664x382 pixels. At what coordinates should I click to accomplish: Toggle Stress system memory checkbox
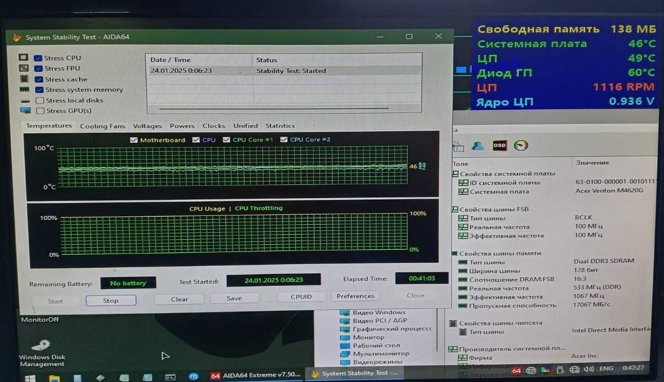click(39, 90)
